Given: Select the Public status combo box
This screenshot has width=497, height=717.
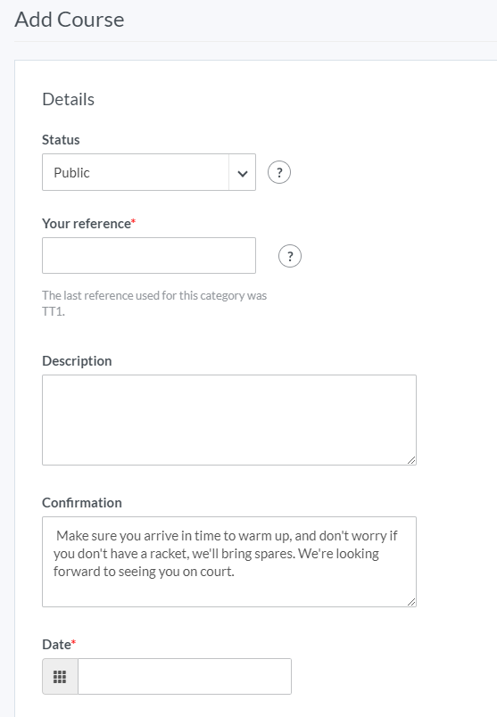Looking at the screenshot, I should 149,172.
